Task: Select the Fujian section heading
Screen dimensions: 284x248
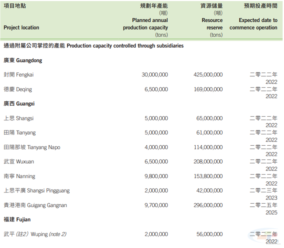Action: [17, 219]
